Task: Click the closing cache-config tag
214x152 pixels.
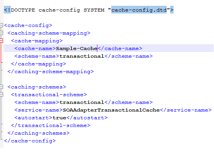Action: [x=30, y=141]
